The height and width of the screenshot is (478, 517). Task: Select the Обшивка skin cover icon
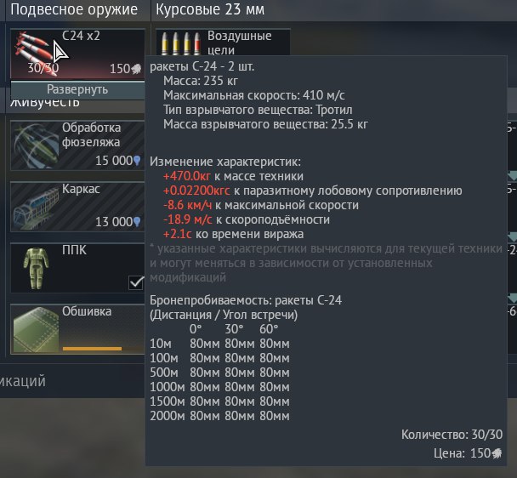point(36,329)
